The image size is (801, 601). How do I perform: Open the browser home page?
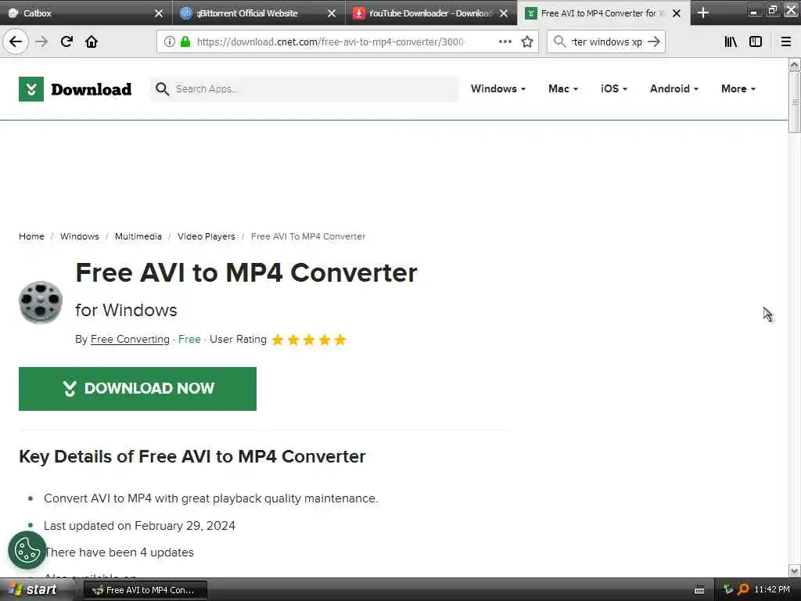pos(92,41)
